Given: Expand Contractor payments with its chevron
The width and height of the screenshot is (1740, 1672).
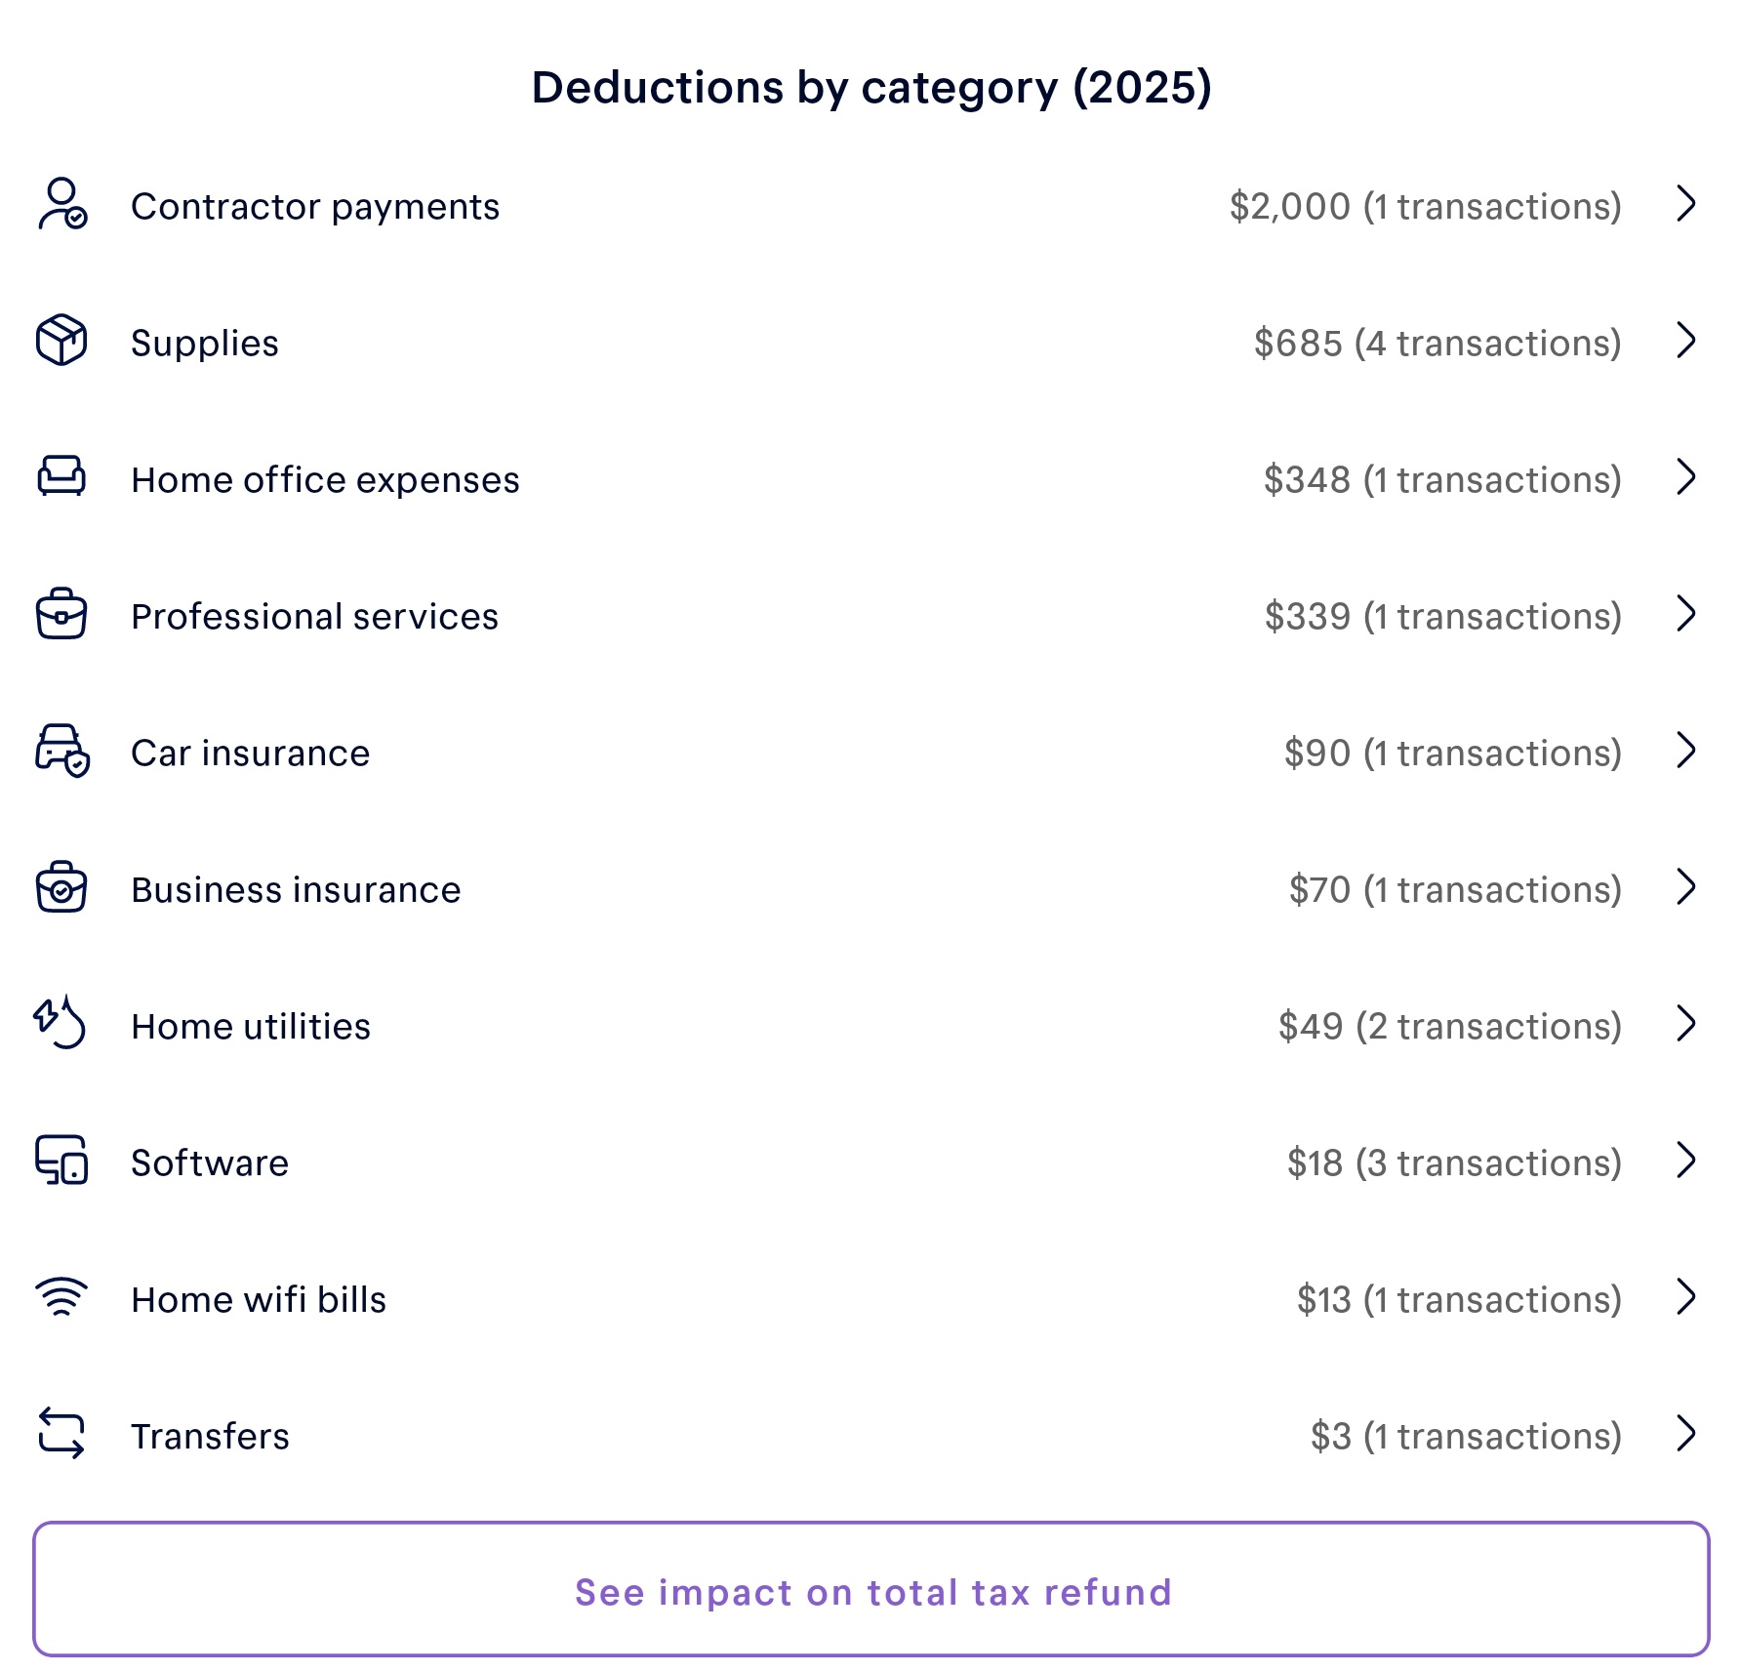Looking at the screenshot, I should click(1685, 204).
